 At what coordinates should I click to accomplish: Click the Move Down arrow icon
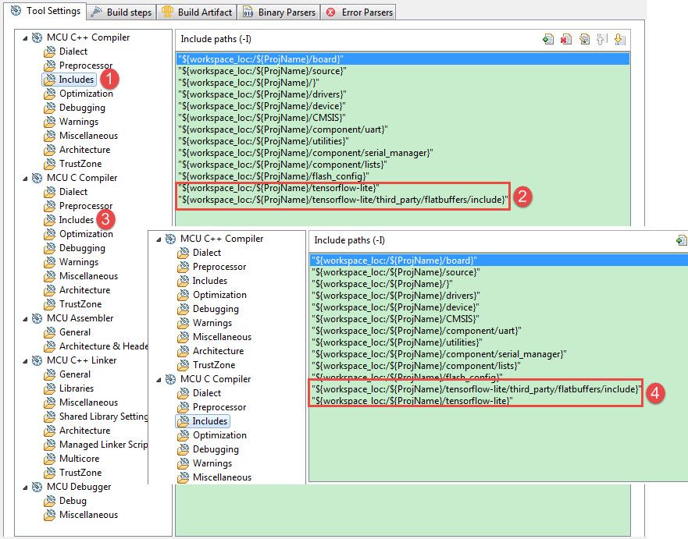coord(619,40)
